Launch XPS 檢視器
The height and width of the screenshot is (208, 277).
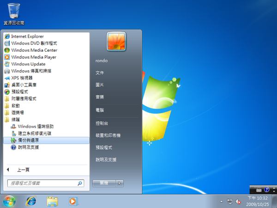click(x=46, y=78)
